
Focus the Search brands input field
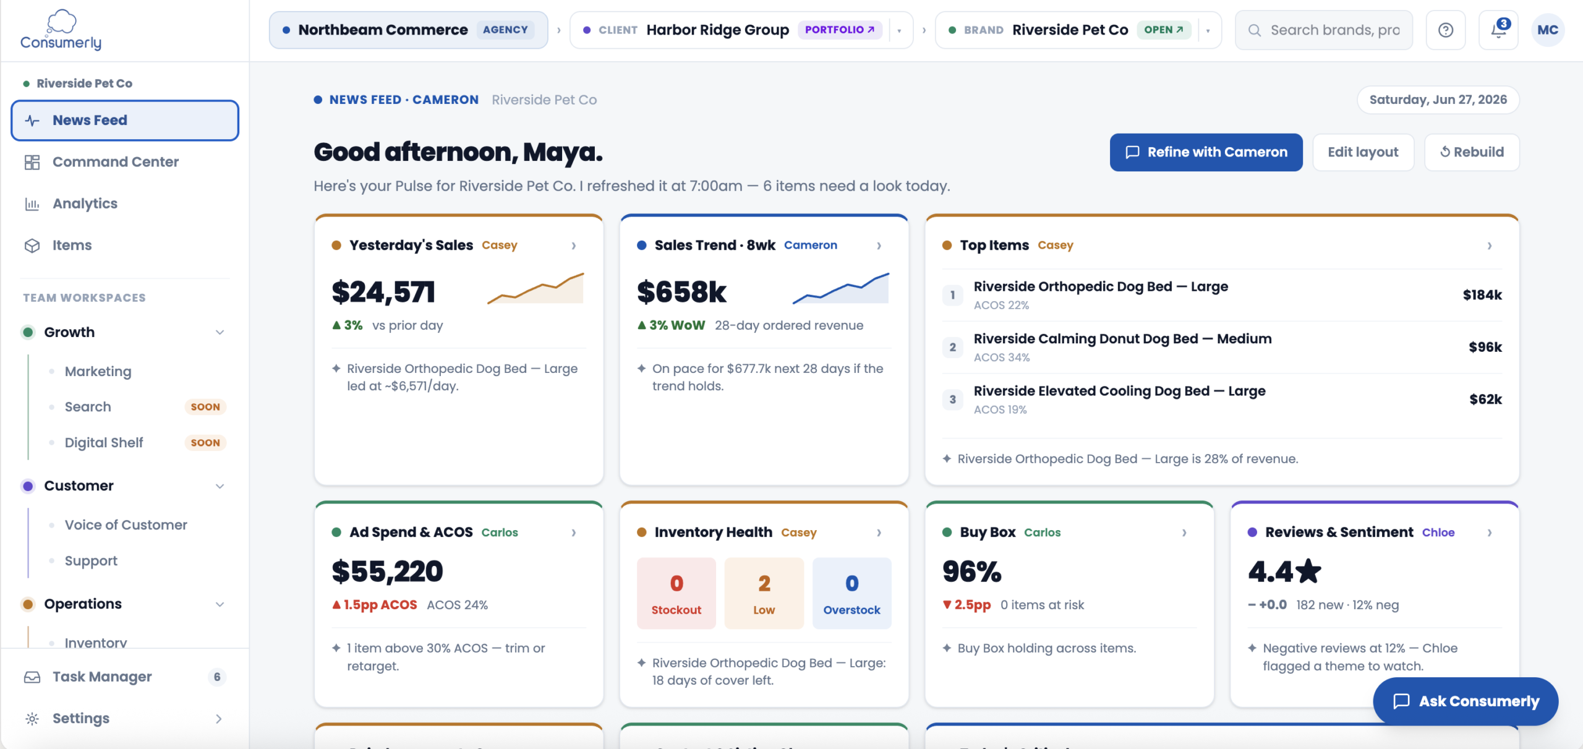(1324, 30)
